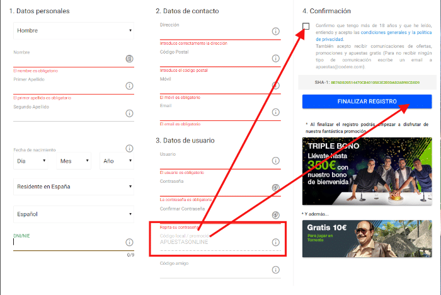
Task: Click the icon in the Contraseña field
Action: pyautogui.click(x=276, y=187)
